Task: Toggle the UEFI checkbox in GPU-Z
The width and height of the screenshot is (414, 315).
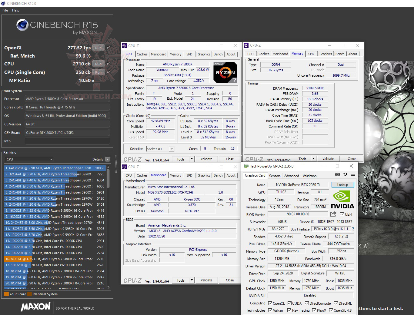Action: click(x=342, y=214)
